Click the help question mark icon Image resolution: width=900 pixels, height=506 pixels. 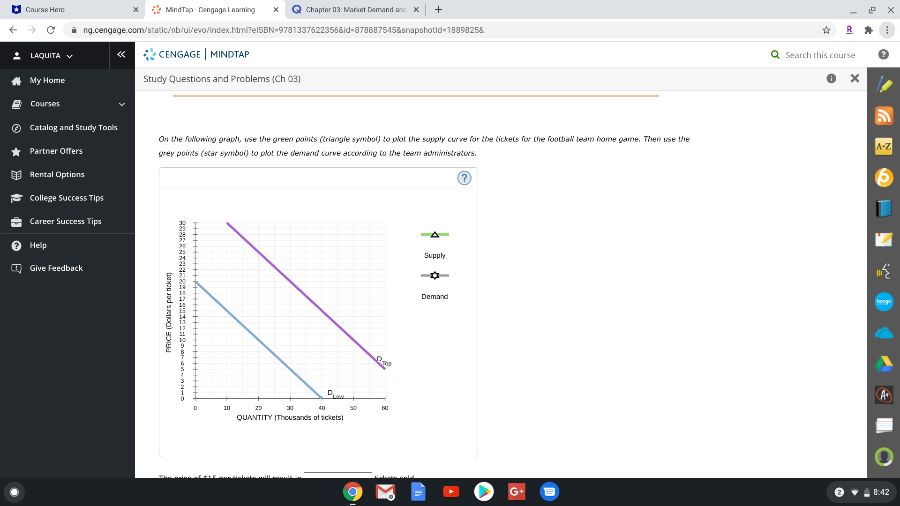click(464, 178)
